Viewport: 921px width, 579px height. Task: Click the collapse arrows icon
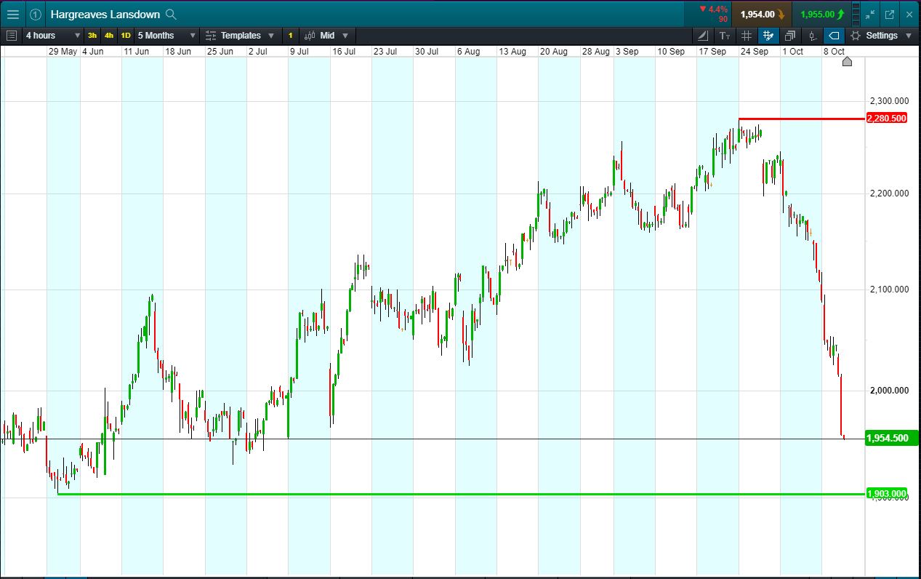(870, 14)
